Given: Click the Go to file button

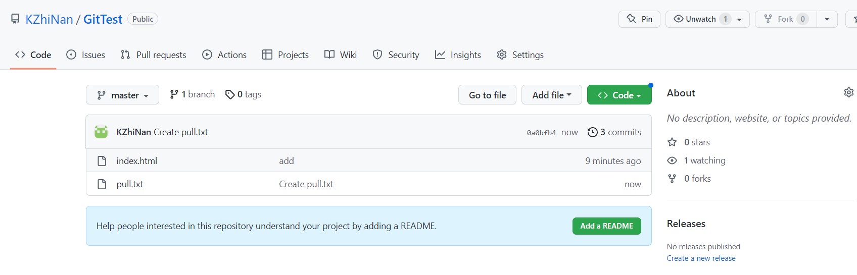Looking at the screenshot, I should pyautogui.click(x=487, y=95).
